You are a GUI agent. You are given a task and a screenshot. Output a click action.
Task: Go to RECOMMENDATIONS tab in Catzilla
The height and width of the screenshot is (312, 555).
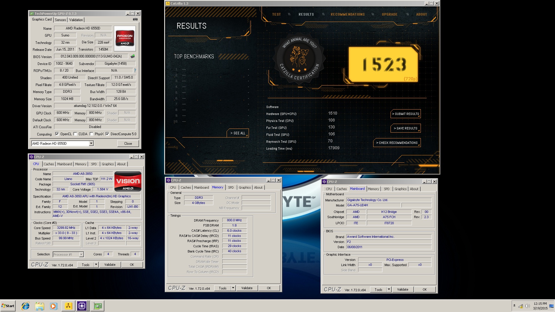[x=348, y=14]
